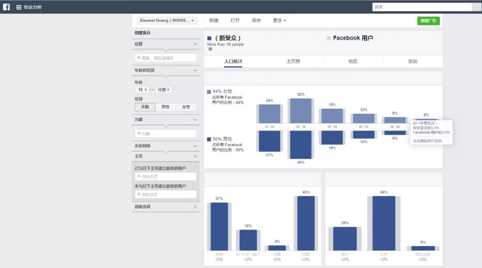Screen dimensions: 482x268
Task: Click the women 45-54 bar showing 12%
Action: tap(364, 118)
